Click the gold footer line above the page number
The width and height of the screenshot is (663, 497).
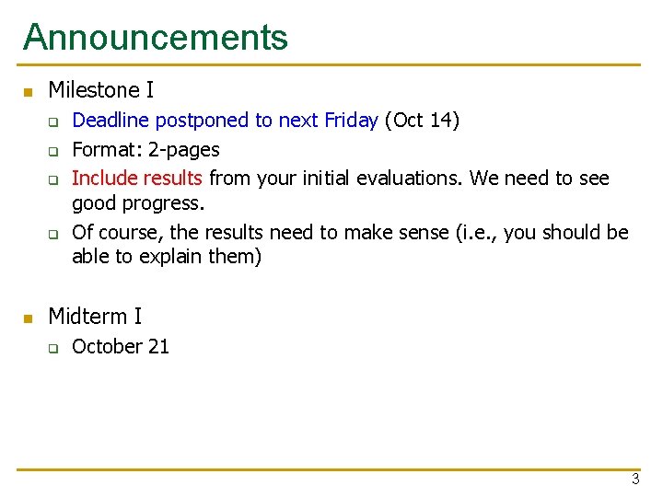(x=329, y=469)
